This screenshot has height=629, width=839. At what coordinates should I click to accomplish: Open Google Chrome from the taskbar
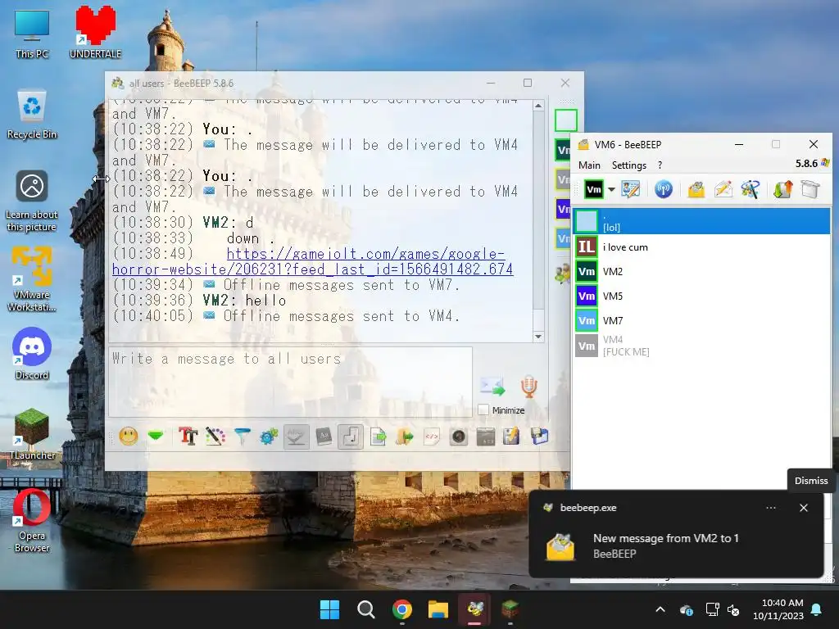402,609
